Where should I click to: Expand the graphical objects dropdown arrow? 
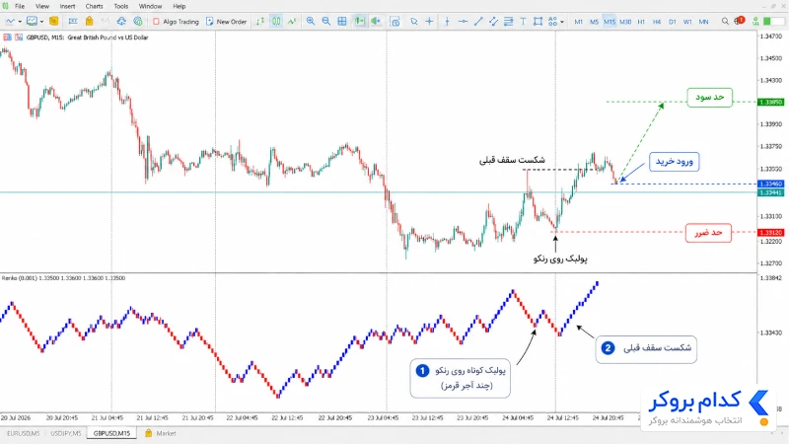pyautogui.click(x=562, y=22)
